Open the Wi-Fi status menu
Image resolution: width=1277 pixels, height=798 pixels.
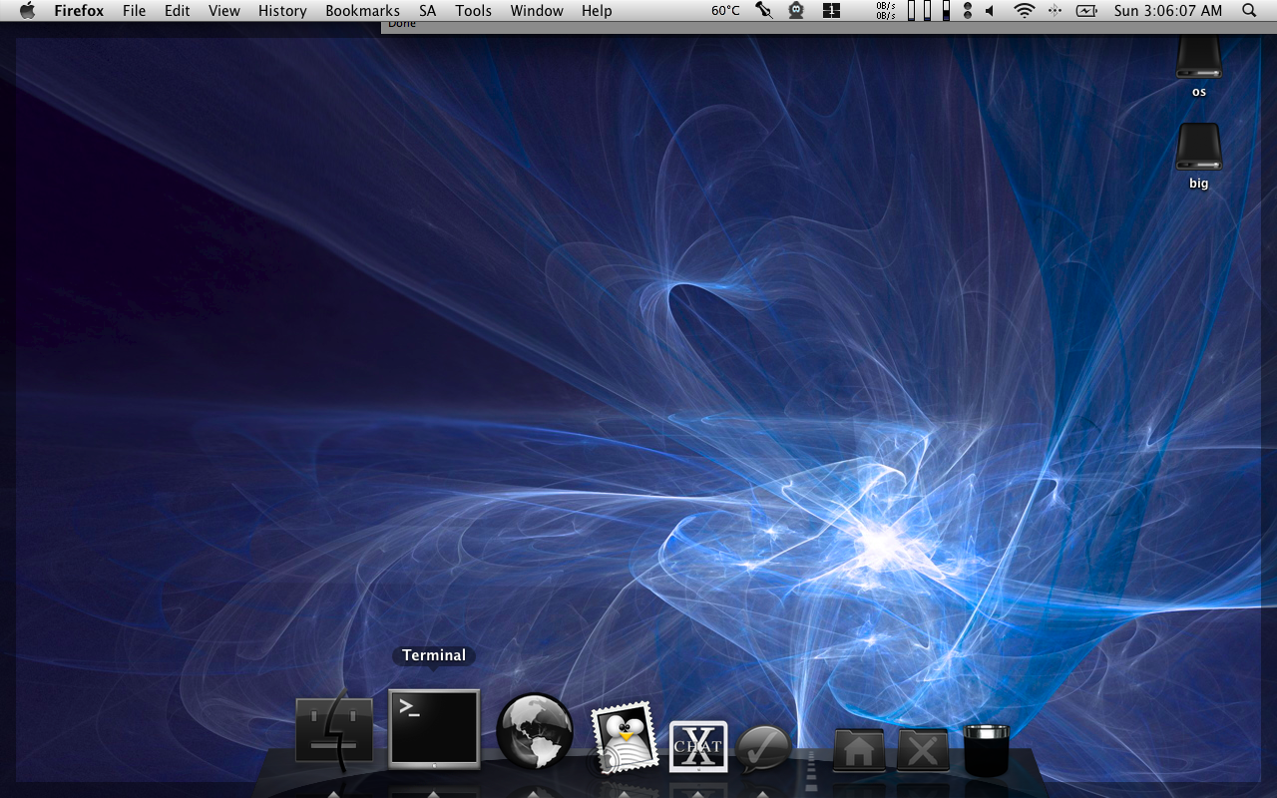pyautogui.click(x=1024, y=11)
